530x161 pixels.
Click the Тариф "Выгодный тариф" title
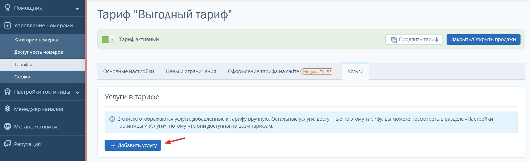coord(165,14)
